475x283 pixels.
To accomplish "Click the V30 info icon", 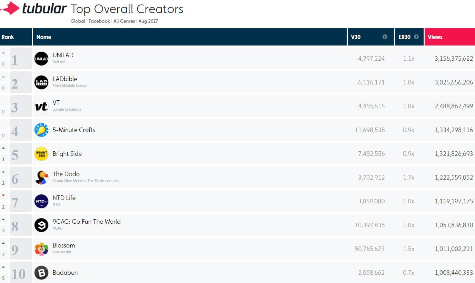I will click(x=385, y=37).
